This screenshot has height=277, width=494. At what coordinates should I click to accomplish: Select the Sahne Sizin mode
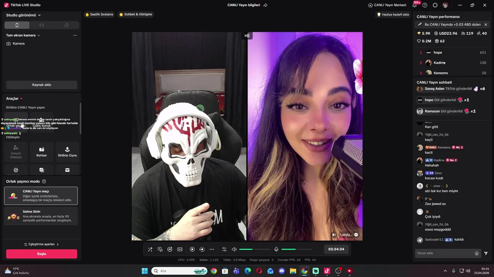(x=41, y=216)
